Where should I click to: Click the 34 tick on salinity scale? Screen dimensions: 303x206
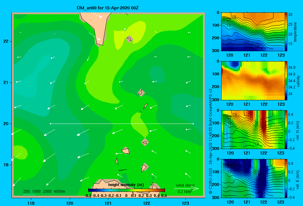coord(290,94)
